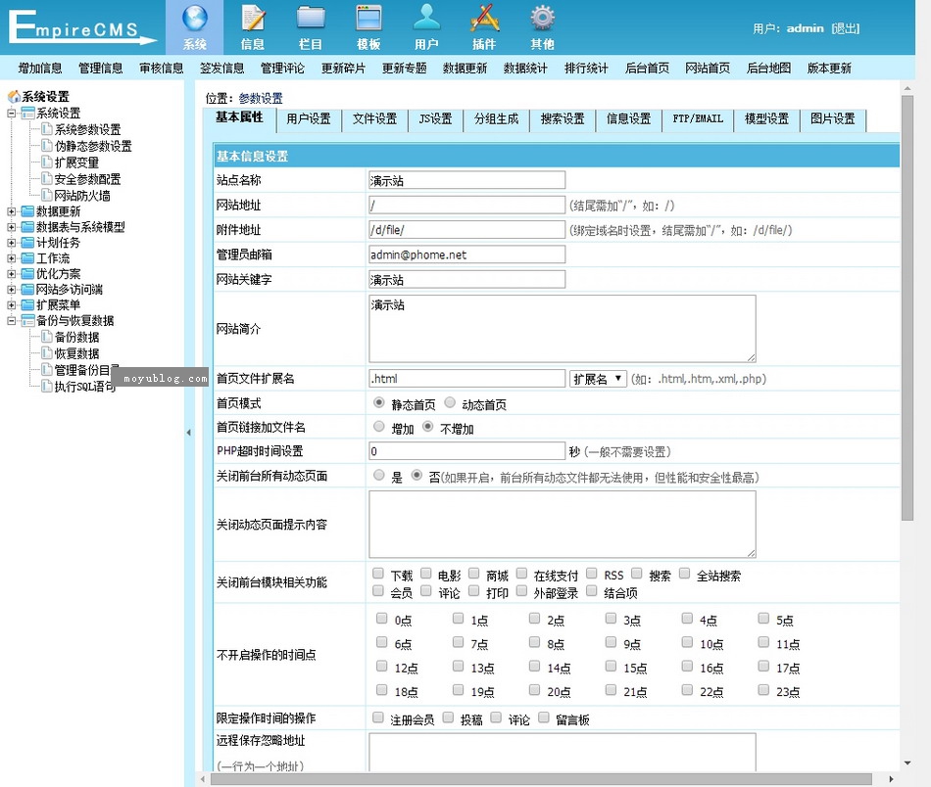
Task: Click the folder icon of 工作流
Action: (x=27, y=258)
